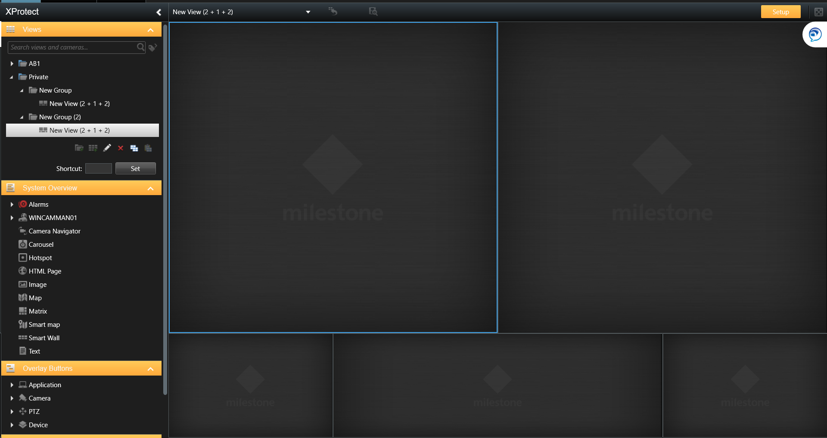827x438 pixels.
Task: Click the red delete X icon
Action: (121, 148)
